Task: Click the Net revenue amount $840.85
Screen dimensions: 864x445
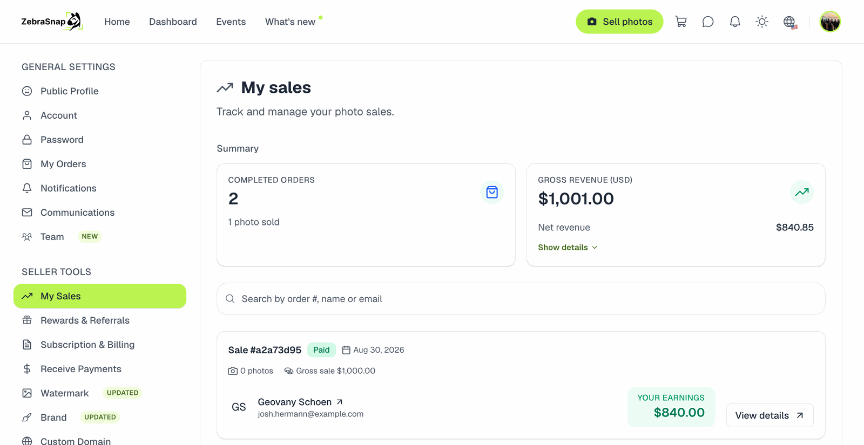Action: coord(795,228)
